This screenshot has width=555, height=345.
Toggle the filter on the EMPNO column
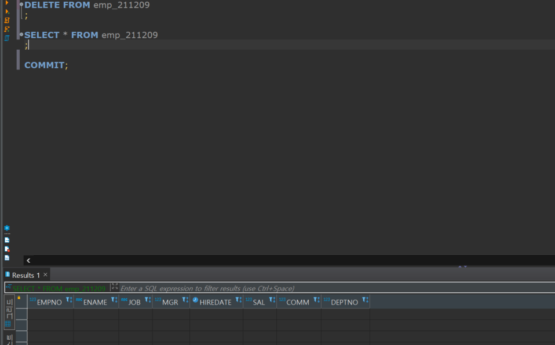click(69, 300)
